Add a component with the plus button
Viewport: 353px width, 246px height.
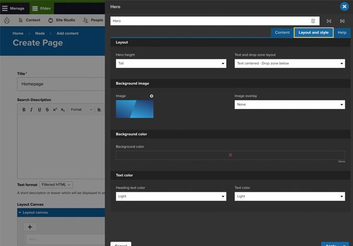pyautogui.click(x=30, y=227)
